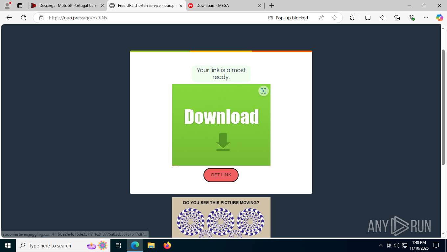Click the moving picture illusion ad
This screenshot has height=252, width=447.
(x=221, y=218)
